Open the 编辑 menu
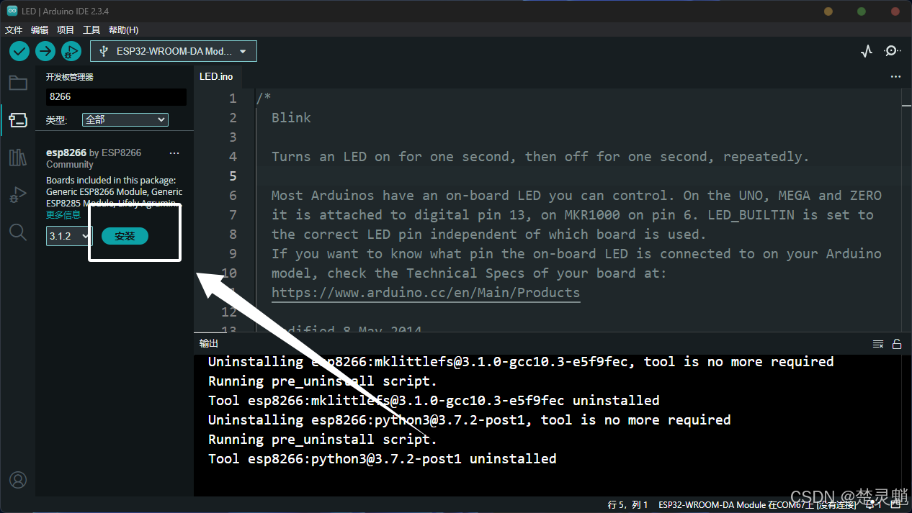Image resolution: width=912 pixels, height=513 pixels. click(40, 30)
